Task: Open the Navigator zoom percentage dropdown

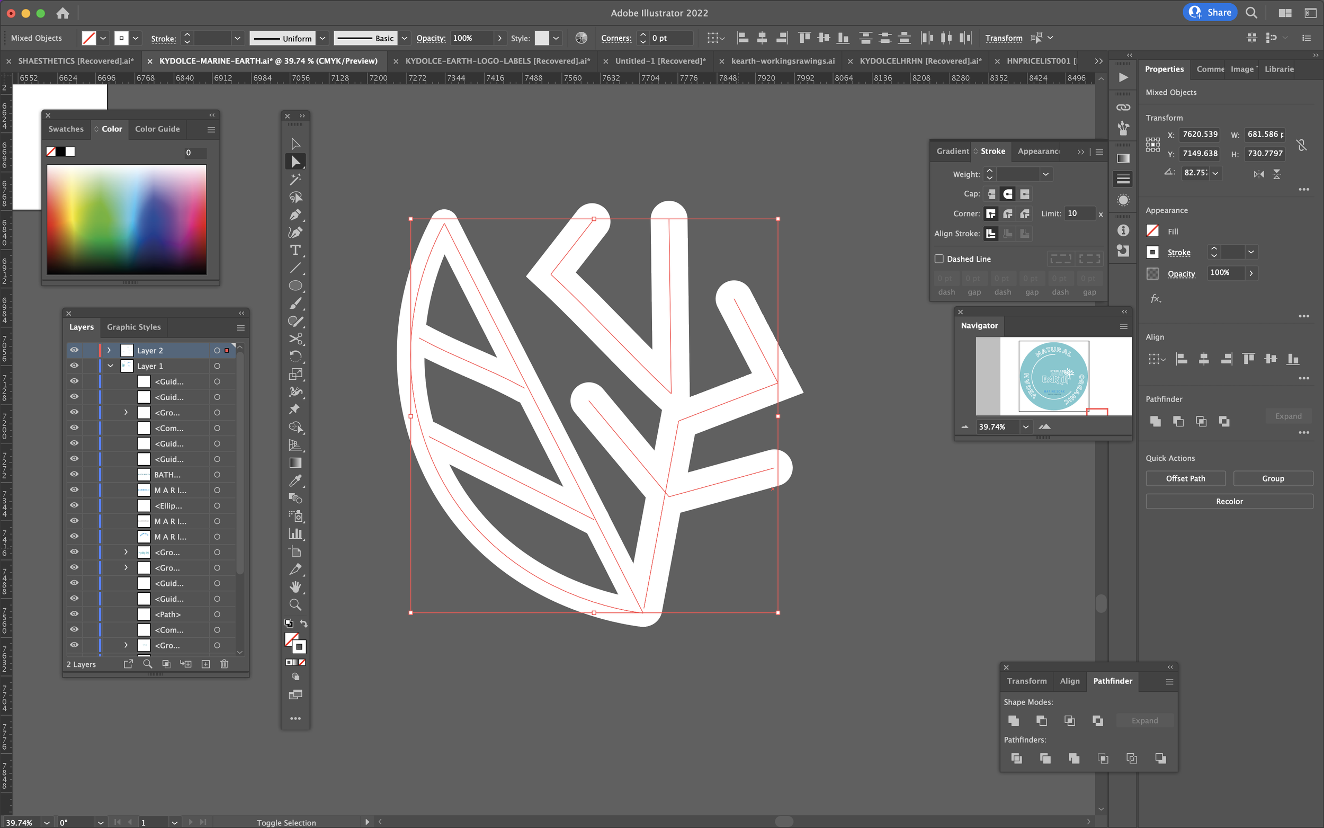Action: coord(1026,426)
